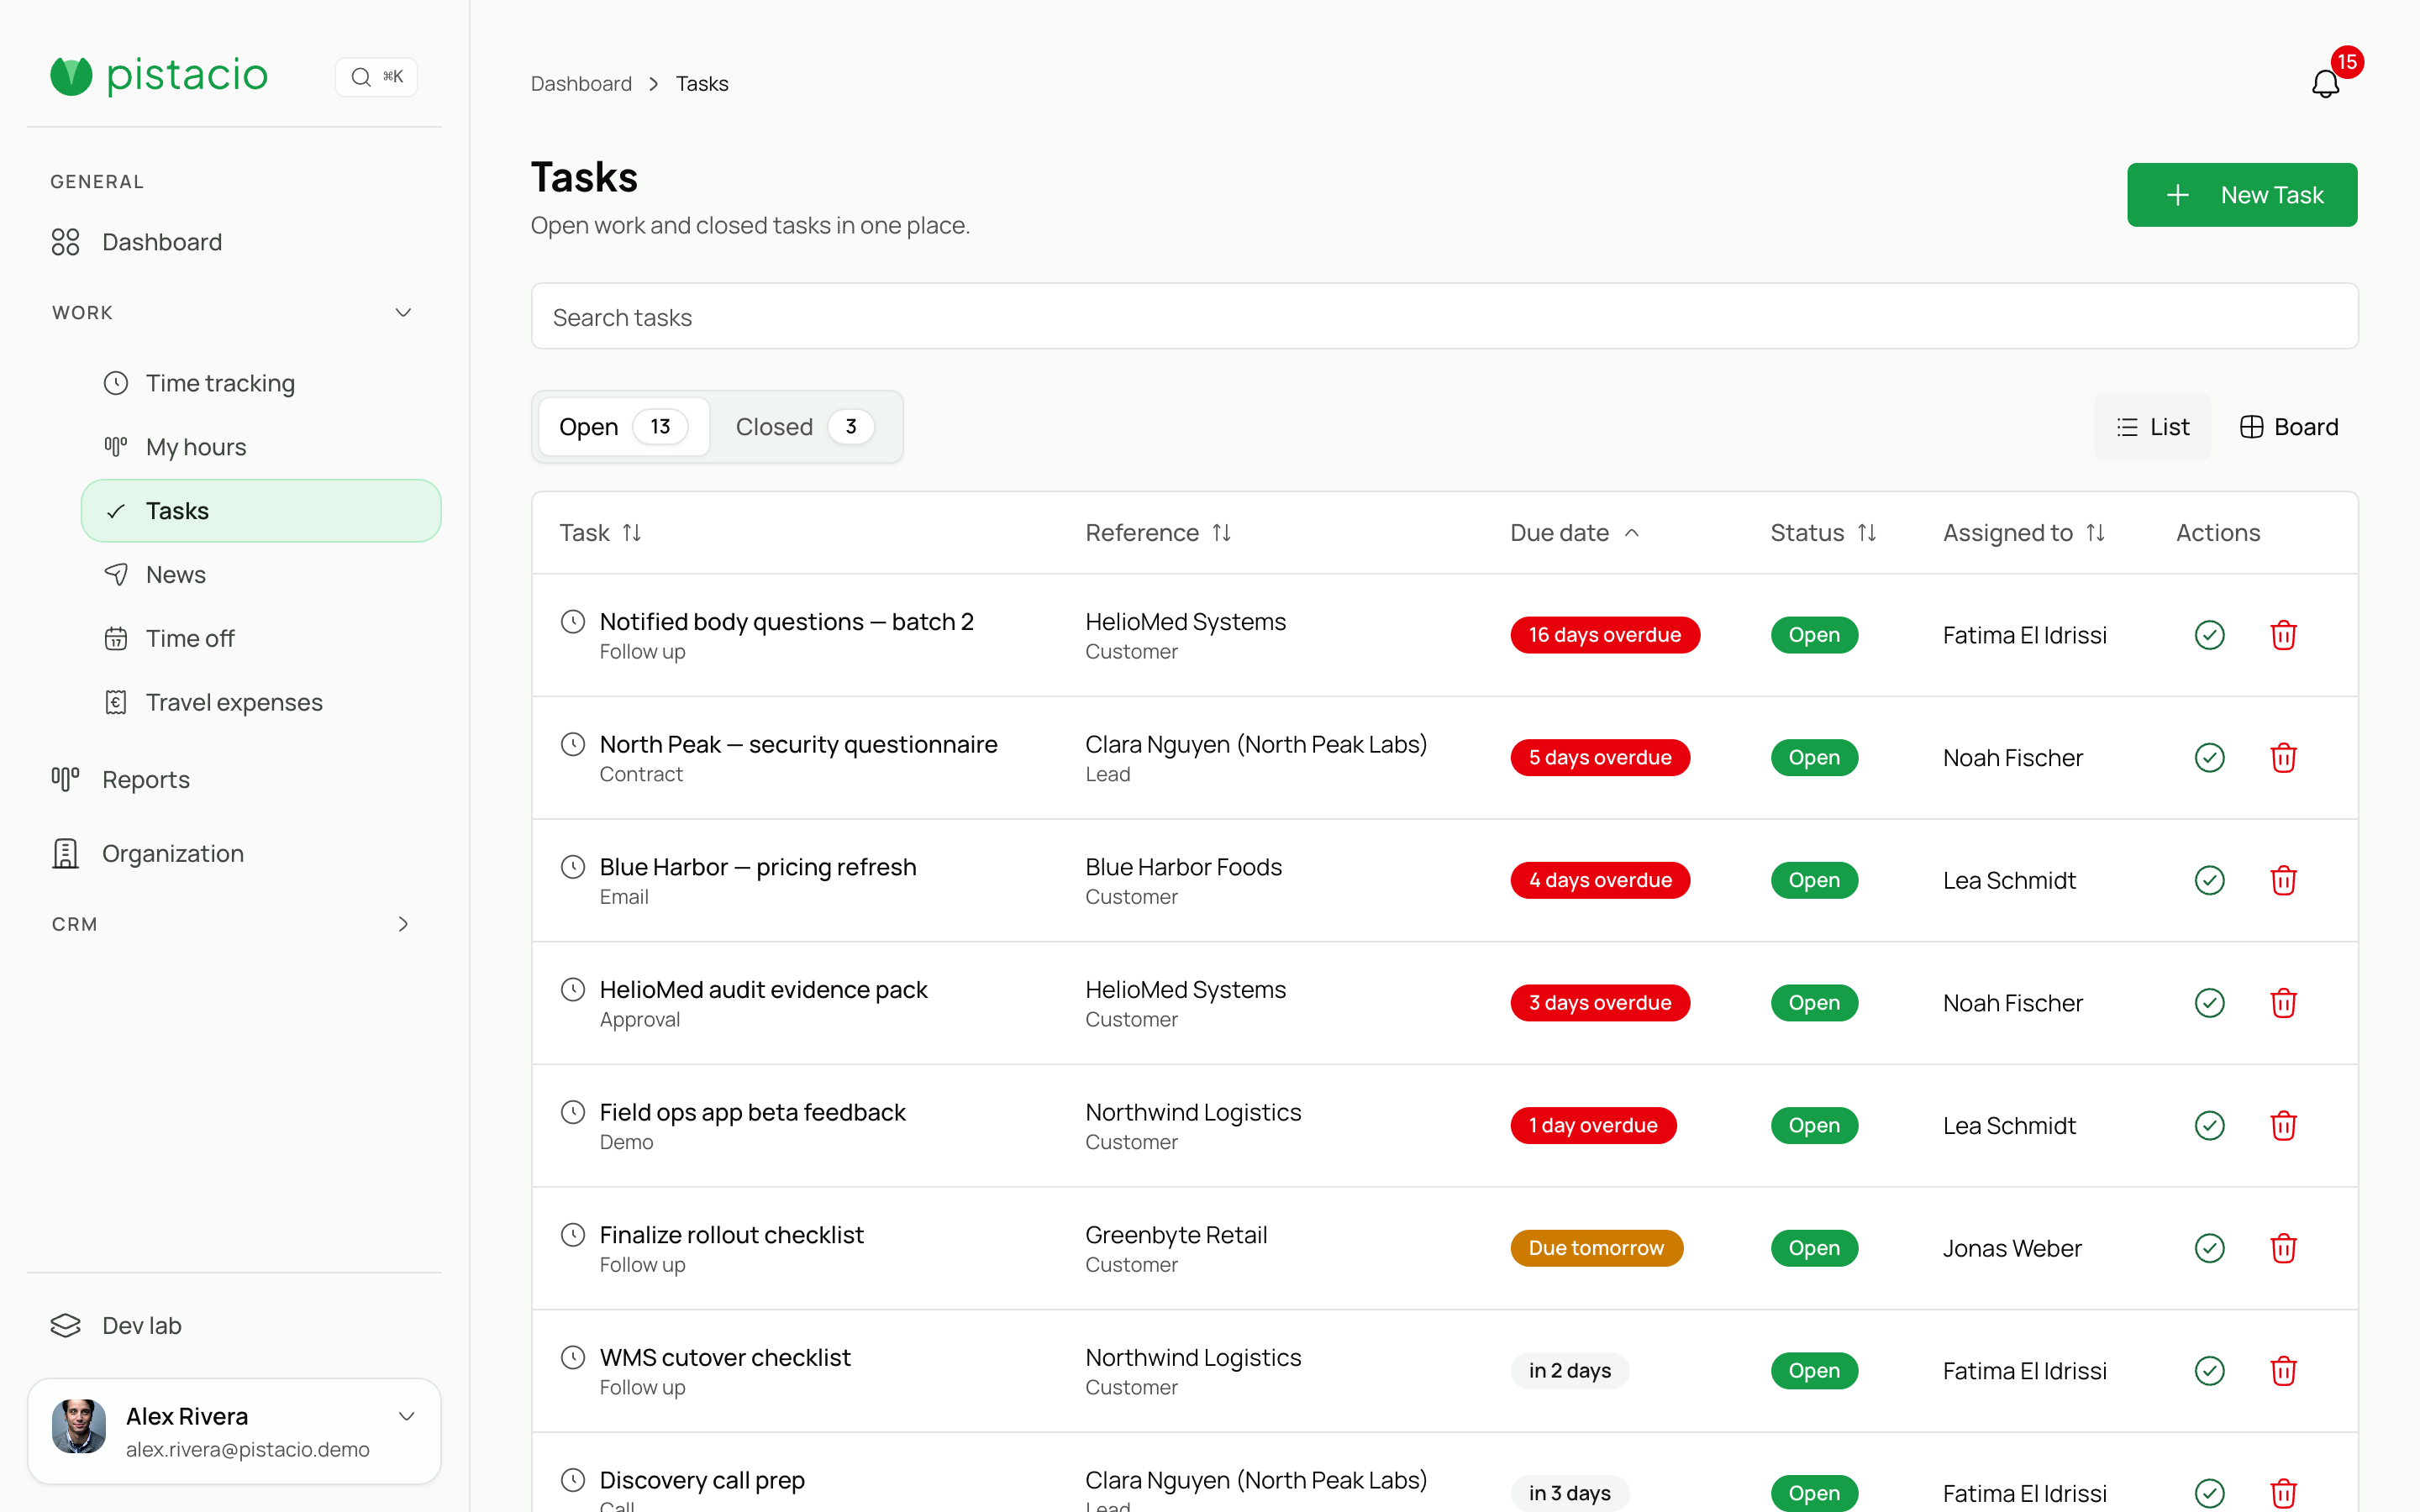Image resolution: width=2420 pixels, height=1512 pixels.
Task: Click the Search tasks field
Action: (x=1444, y=317)
